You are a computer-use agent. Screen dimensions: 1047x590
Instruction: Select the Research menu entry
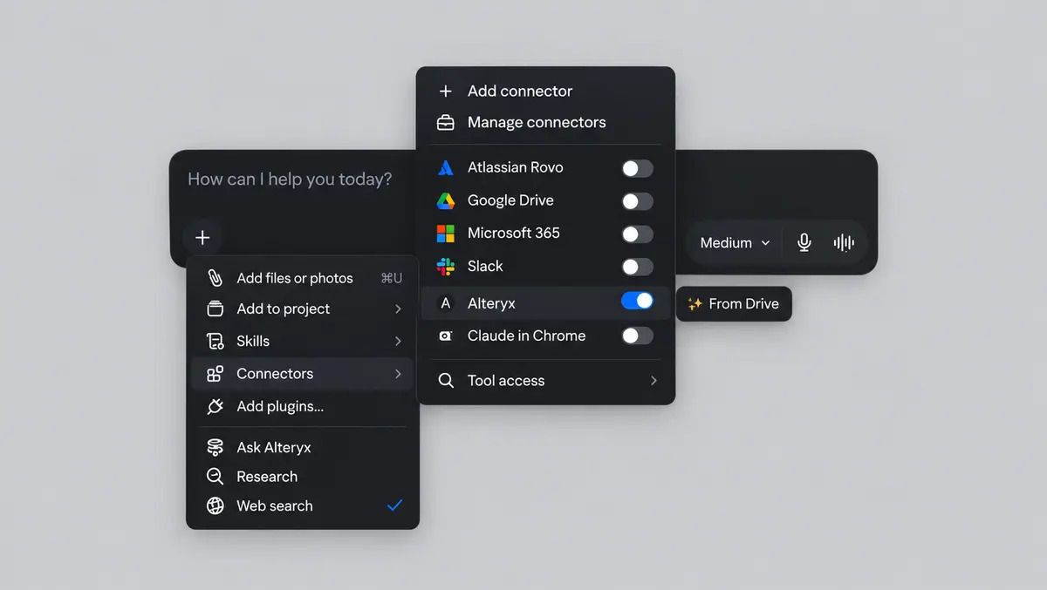302,477
